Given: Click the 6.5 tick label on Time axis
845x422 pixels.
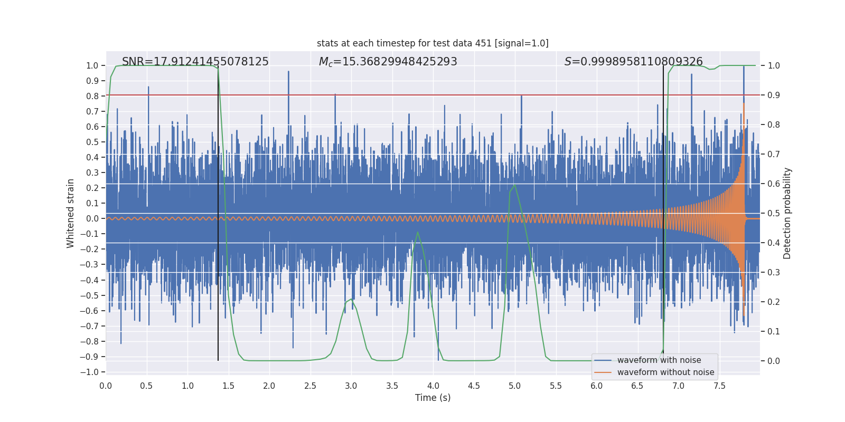Looking at the screenshot, I should pyautogui.click(x=637, y=386).
